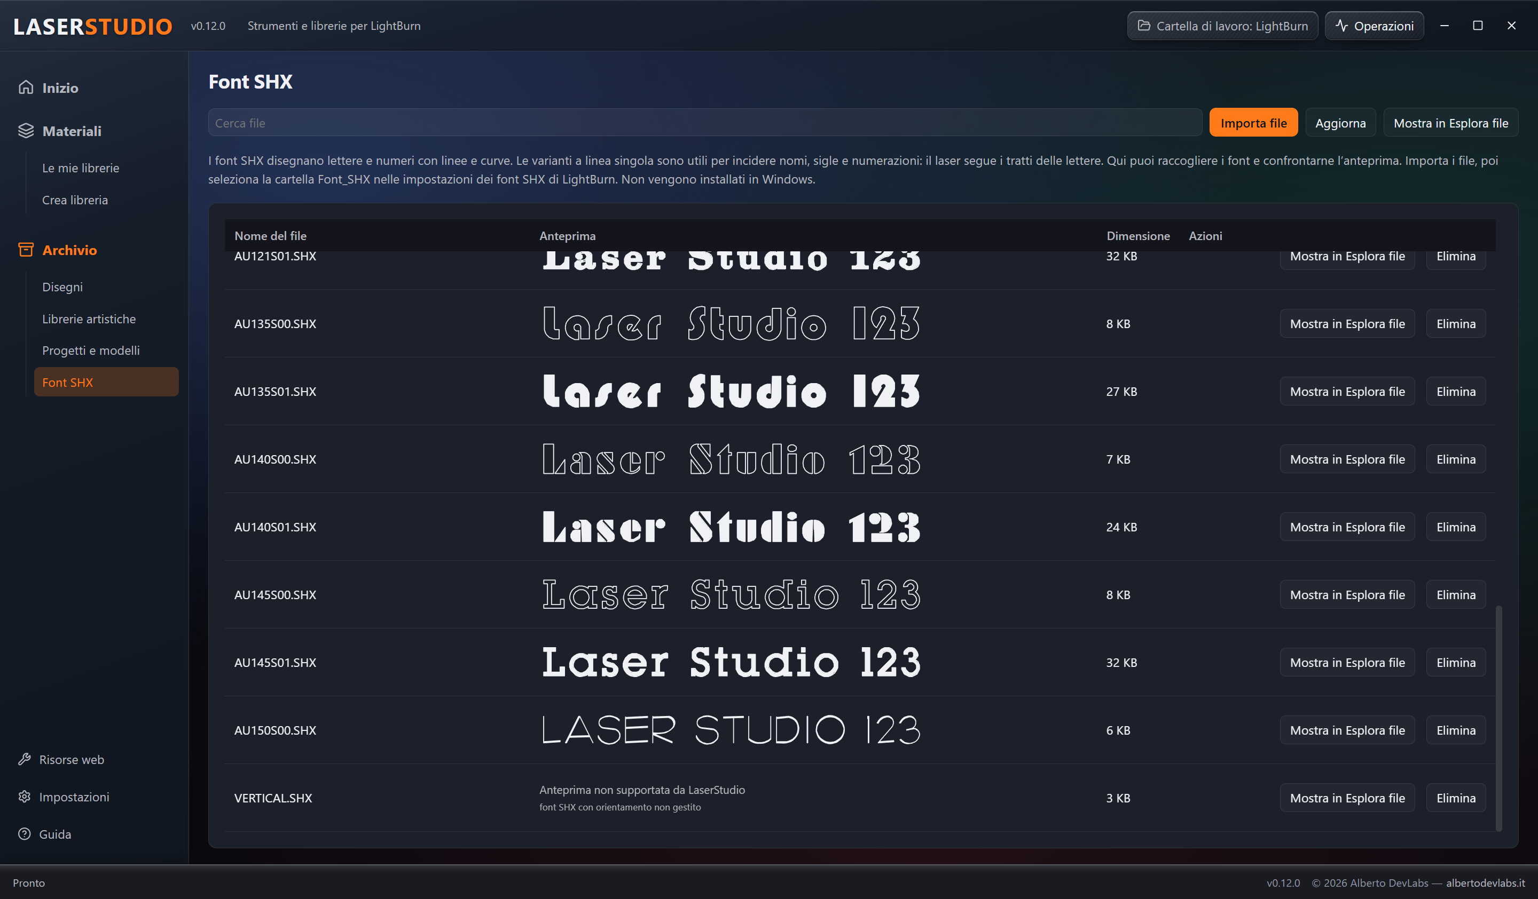Open Le mie librerie in sidebar

point(81,168)
